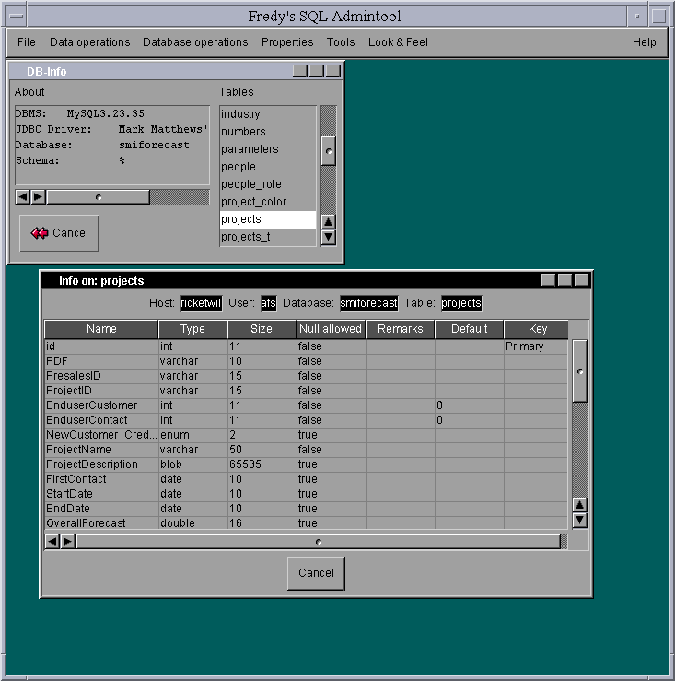This screenshot has height=681, width=675.
Task: Select the PDF row name cell
Action: click(x=101, y=361)
